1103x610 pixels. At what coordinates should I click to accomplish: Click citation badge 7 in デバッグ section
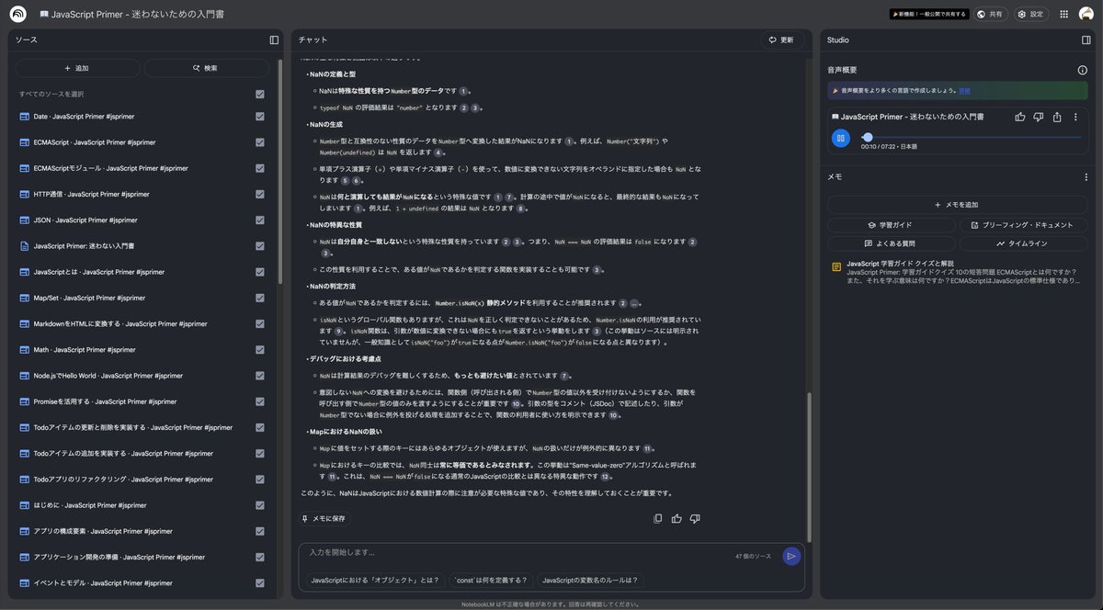[x=565, y=375]
